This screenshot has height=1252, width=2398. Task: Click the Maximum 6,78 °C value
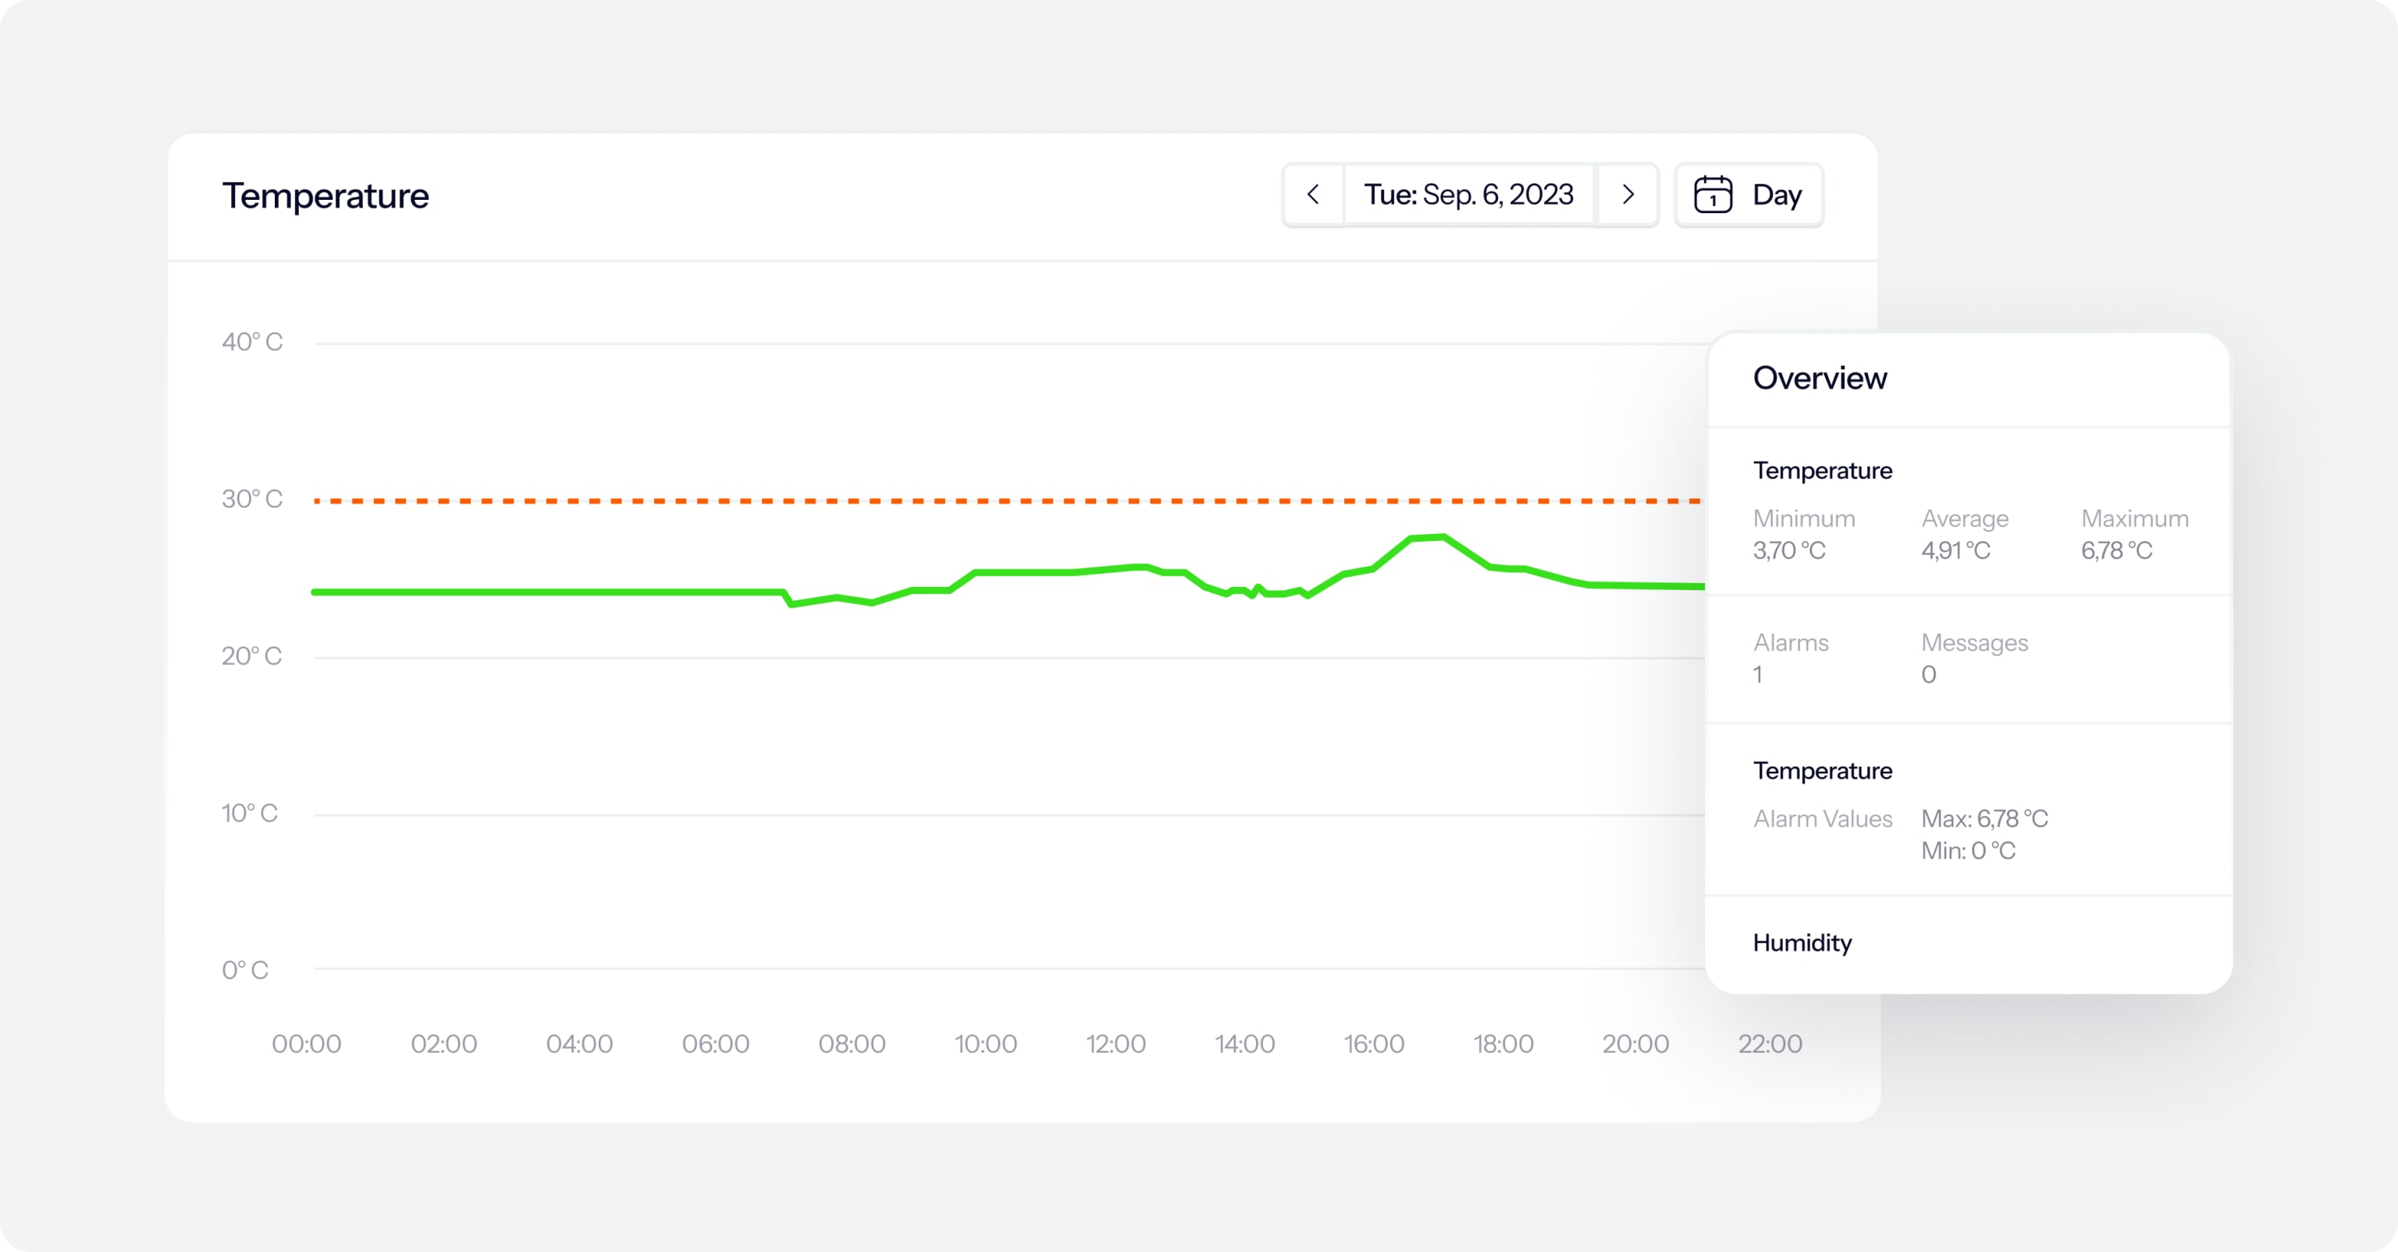pos(2116,551)
